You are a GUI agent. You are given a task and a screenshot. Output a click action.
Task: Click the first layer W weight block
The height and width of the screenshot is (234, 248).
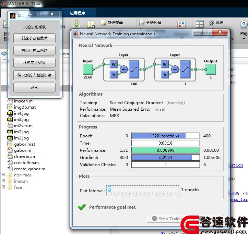click(114, 64)
